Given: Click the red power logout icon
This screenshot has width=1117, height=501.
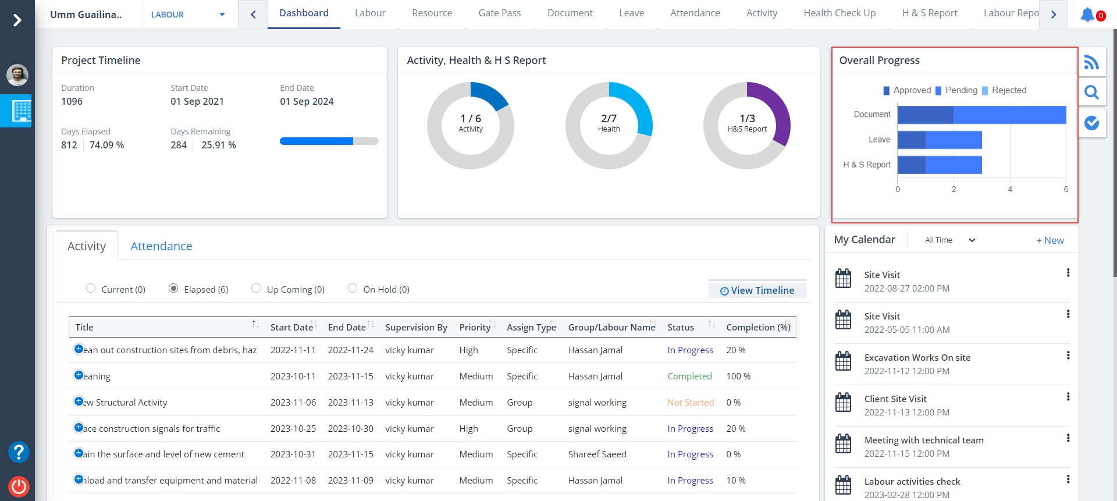Looking at the screenshot, I should (19, 486).
